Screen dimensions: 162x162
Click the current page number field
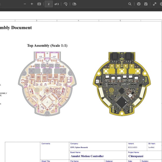pyautogui.click(x=49, y=4)
